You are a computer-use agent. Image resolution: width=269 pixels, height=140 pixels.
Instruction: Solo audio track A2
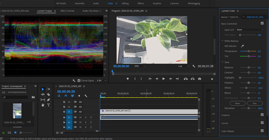[86, 122]
